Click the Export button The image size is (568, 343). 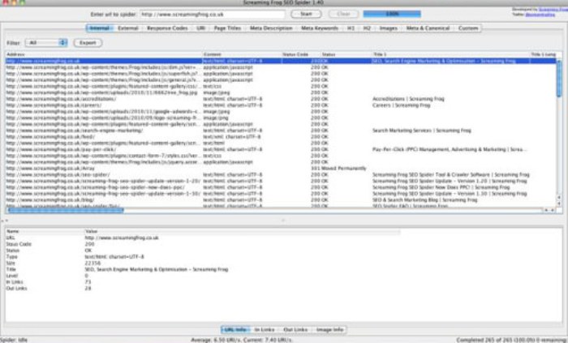tap(88, 43)
